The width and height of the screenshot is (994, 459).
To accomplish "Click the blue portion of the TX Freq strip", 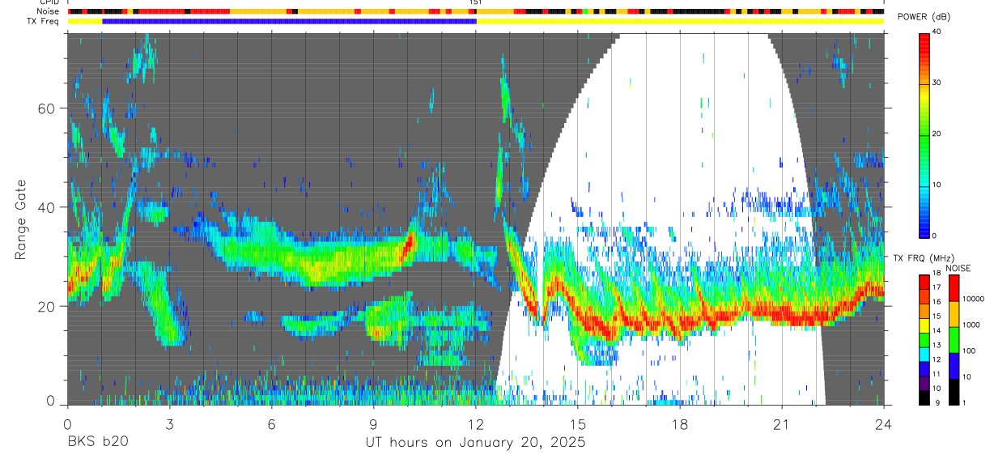I will 289,21.
